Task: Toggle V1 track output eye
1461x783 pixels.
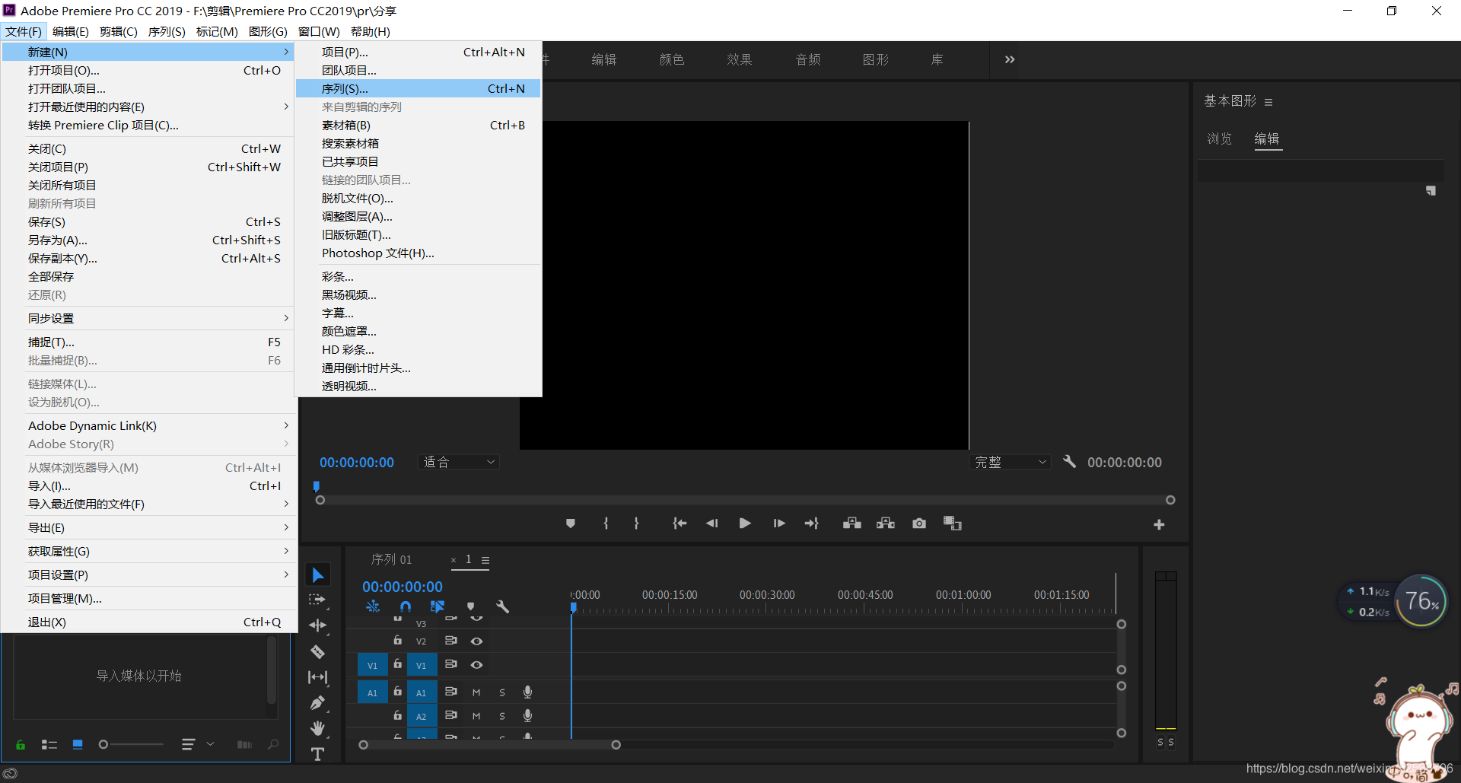Action: 476,665
